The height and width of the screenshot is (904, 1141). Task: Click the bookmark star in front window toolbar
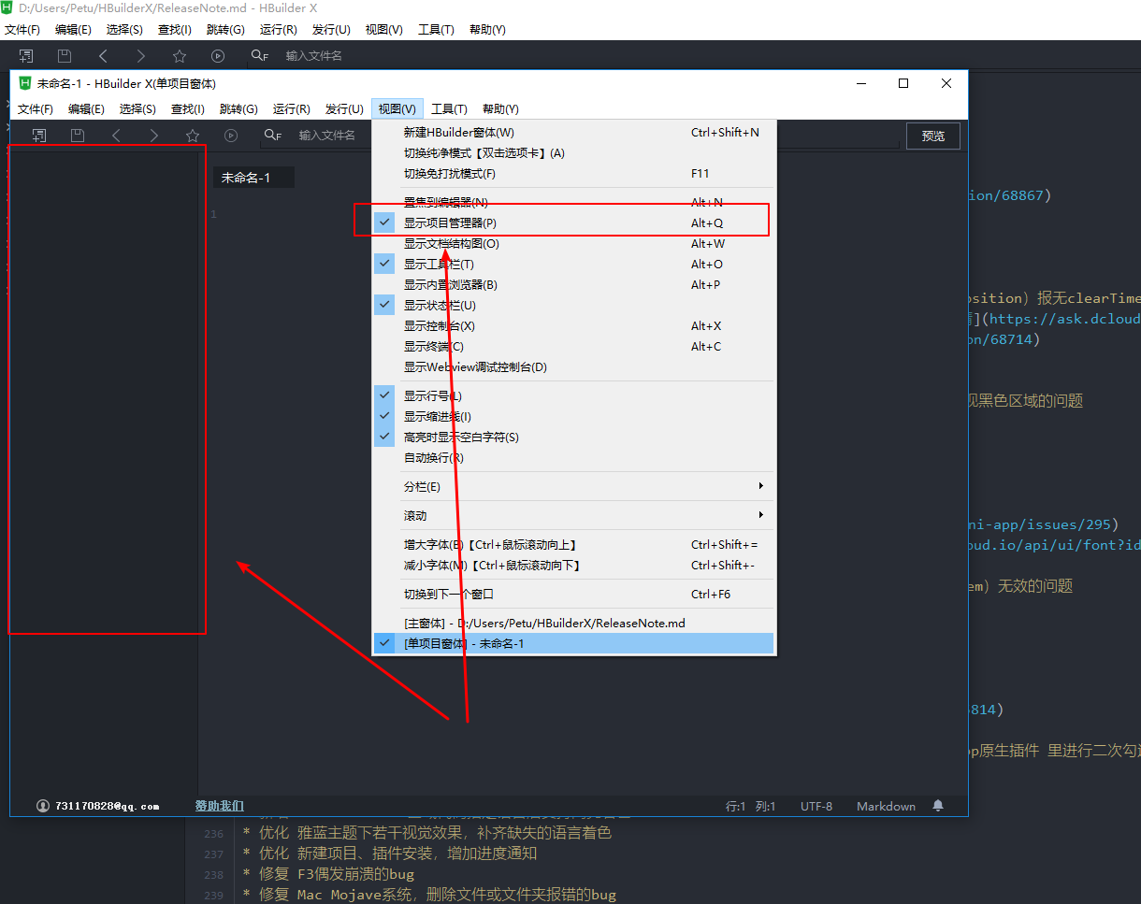(193, 136)
